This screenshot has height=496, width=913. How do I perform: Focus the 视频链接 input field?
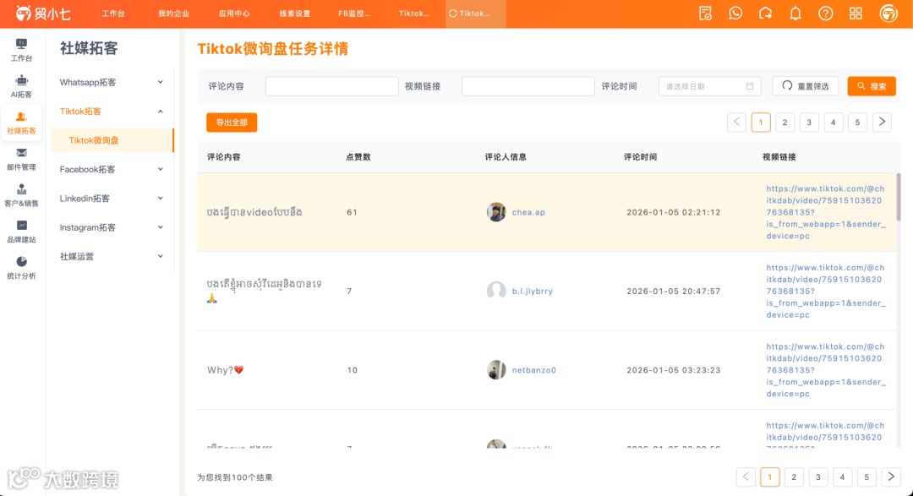[x=528, y=86]
